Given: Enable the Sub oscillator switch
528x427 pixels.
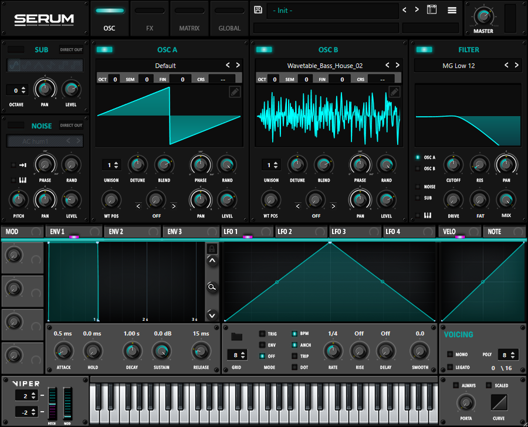Looking at the screenshot, I should [x=16, y=49].
